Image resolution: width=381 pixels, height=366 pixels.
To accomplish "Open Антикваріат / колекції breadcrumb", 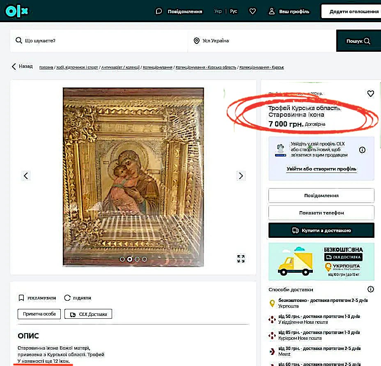I will (x=120, y=67).
